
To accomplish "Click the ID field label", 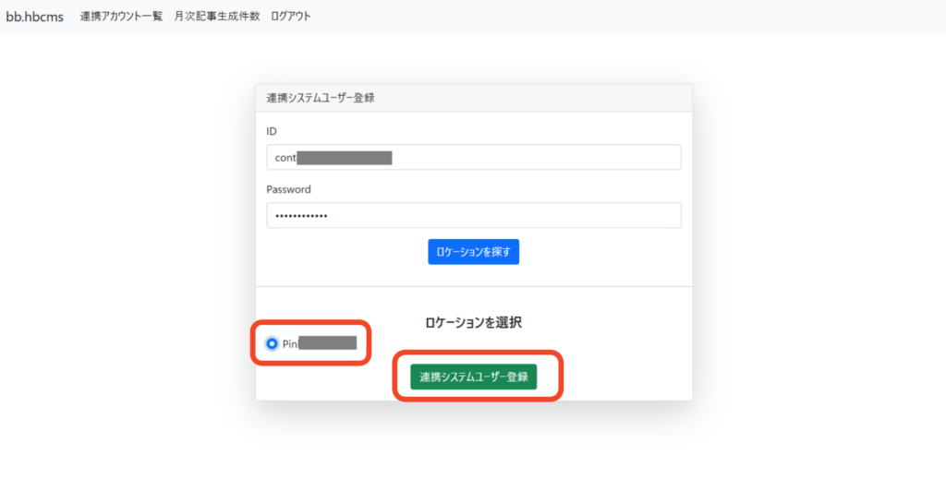I will (x=272, y=132).
